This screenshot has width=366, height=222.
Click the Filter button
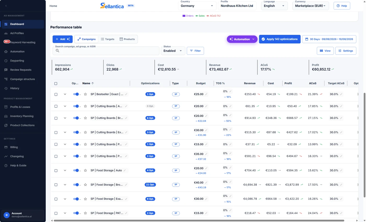tap(195, 51)
